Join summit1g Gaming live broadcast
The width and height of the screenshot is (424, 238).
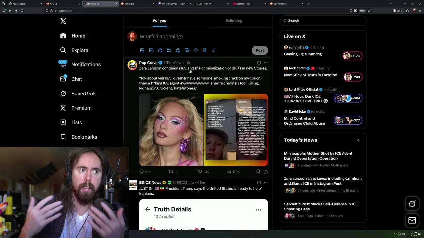point(352,56)
